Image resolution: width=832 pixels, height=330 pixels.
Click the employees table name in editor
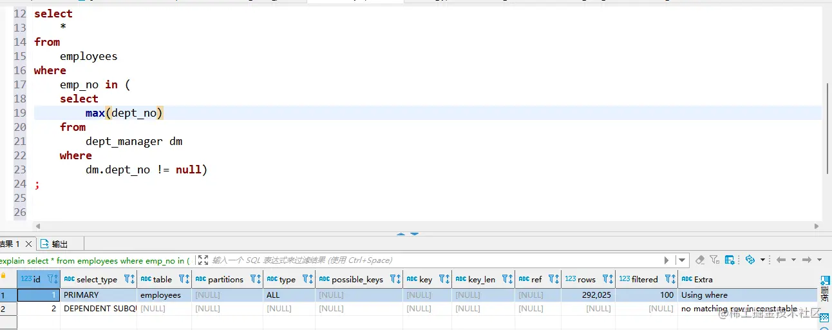pos(89,56)
